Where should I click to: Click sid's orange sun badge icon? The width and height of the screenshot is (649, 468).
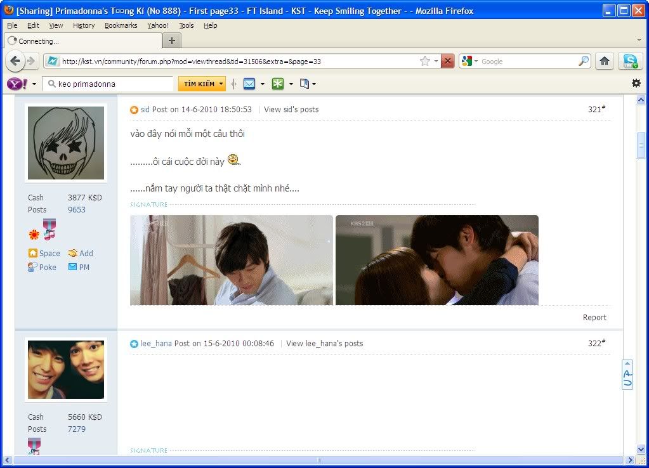(34, 235)
